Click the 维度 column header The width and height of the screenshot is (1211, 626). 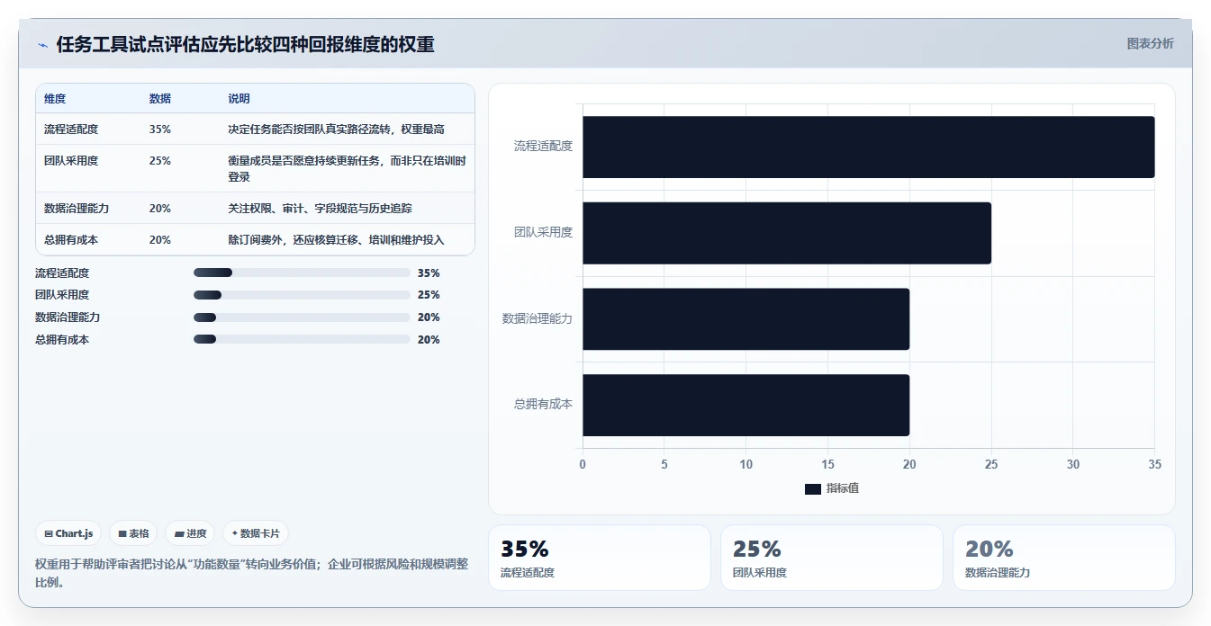point(55,99)
